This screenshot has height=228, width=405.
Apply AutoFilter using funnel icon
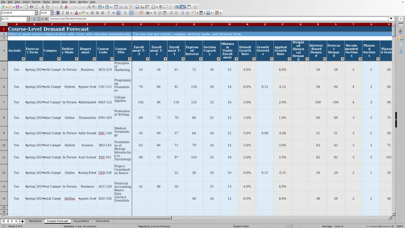131,7
